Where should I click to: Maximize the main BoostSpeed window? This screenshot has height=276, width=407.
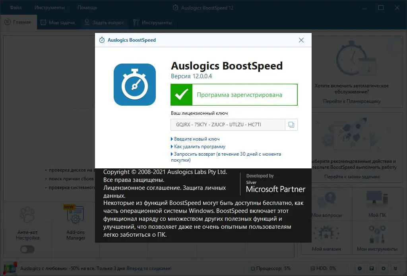(381, 8)
